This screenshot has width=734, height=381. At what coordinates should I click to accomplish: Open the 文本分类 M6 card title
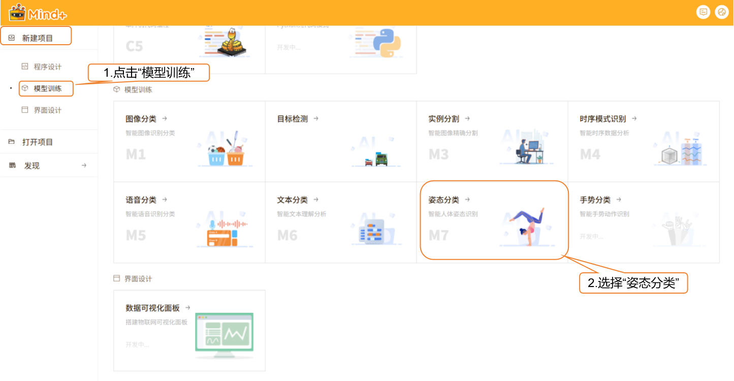(x=292, y=200)
